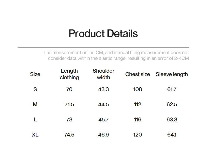Viewport: 207px width, 142px height.
Task: Click the Product Details heading
Action: pos(103,34)
